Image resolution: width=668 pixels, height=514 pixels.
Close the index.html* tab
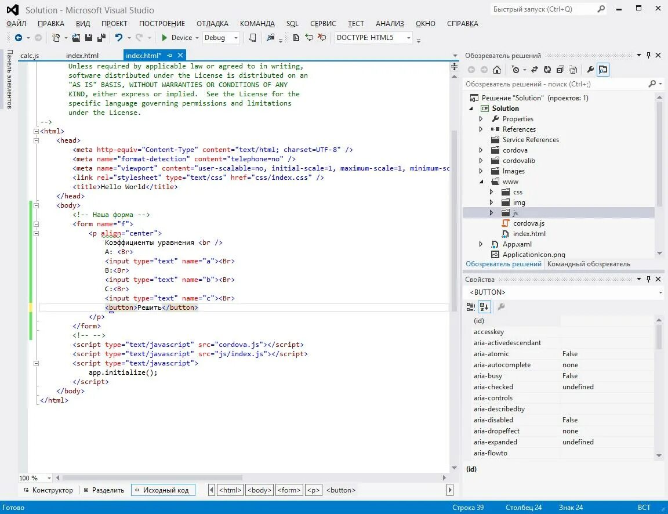point(180,56)
